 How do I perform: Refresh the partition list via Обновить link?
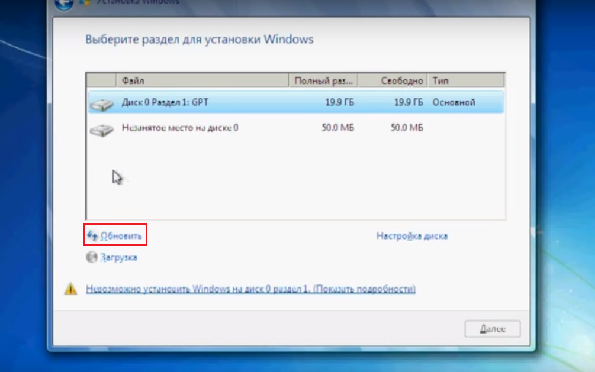point(121,235)
